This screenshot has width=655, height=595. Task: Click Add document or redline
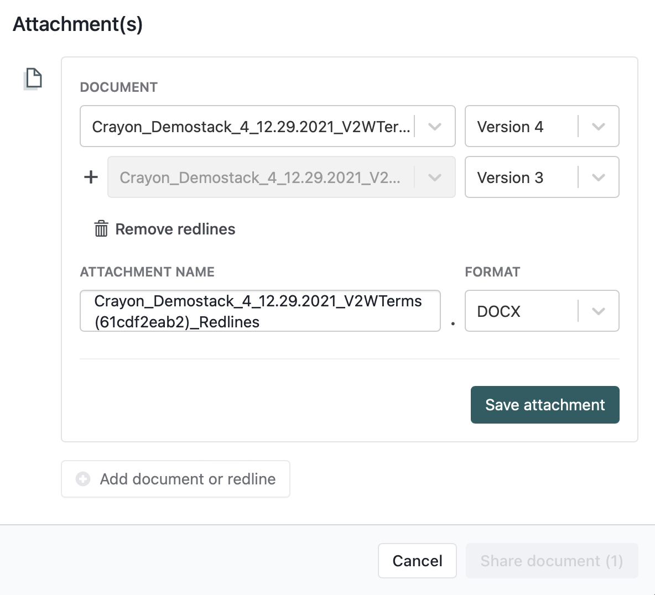click(175, 479)
